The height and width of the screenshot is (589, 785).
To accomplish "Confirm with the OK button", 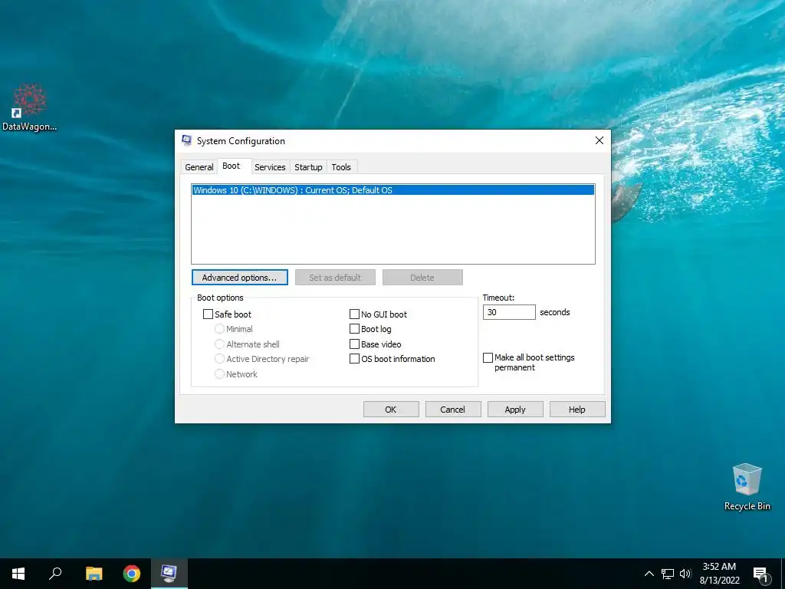I will pyautogui.click(x=391, y=410).
